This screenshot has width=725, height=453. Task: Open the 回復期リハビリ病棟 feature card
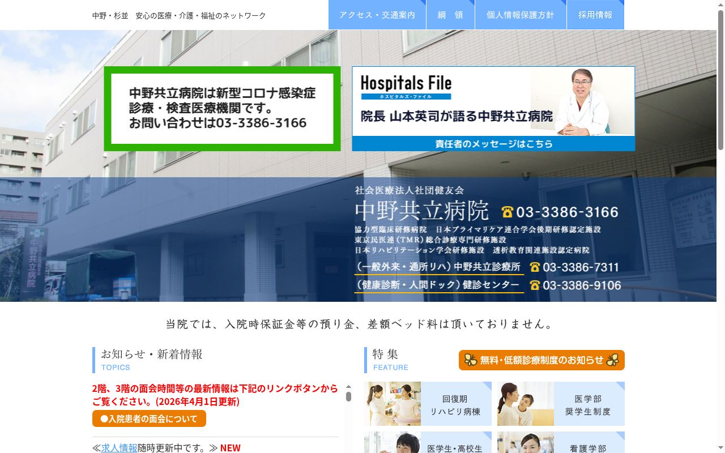(428, 404)
